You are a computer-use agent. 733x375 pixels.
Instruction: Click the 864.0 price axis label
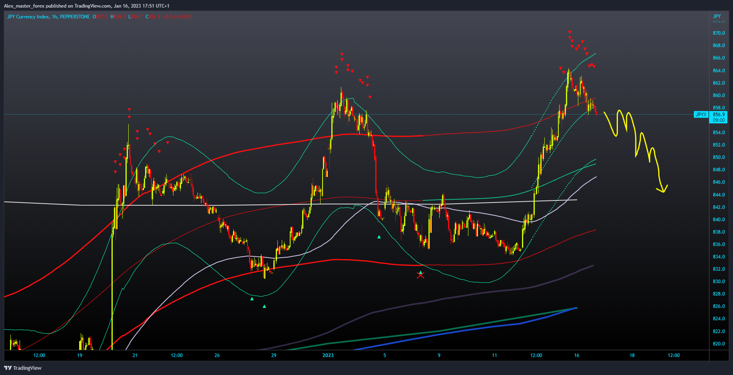(x=719, y=71)
